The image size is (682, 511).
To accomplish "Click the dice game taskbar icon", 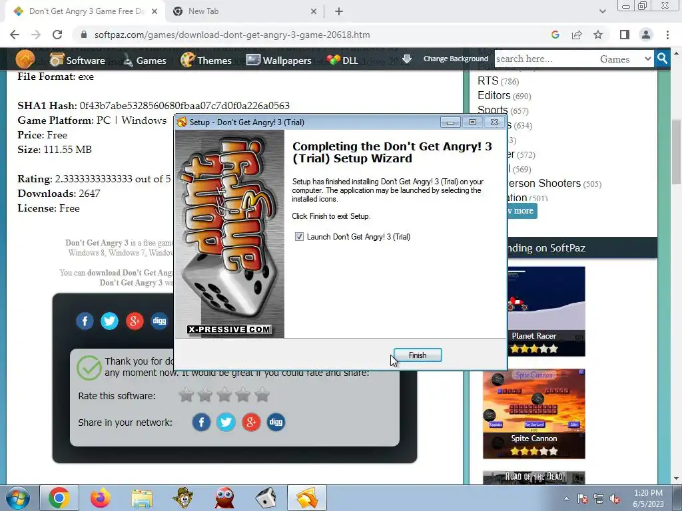I will (266, 498).
